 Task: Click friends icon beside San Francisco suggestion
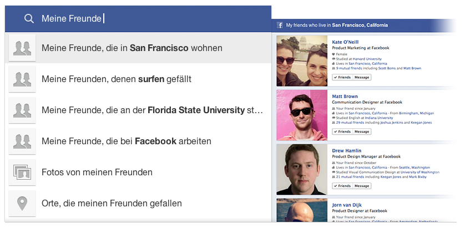pos(22,48)
